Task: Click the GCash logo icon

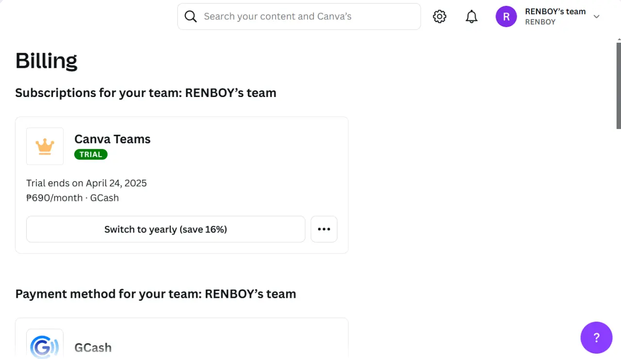Action: pyautogui.click(x=45, y=344)
